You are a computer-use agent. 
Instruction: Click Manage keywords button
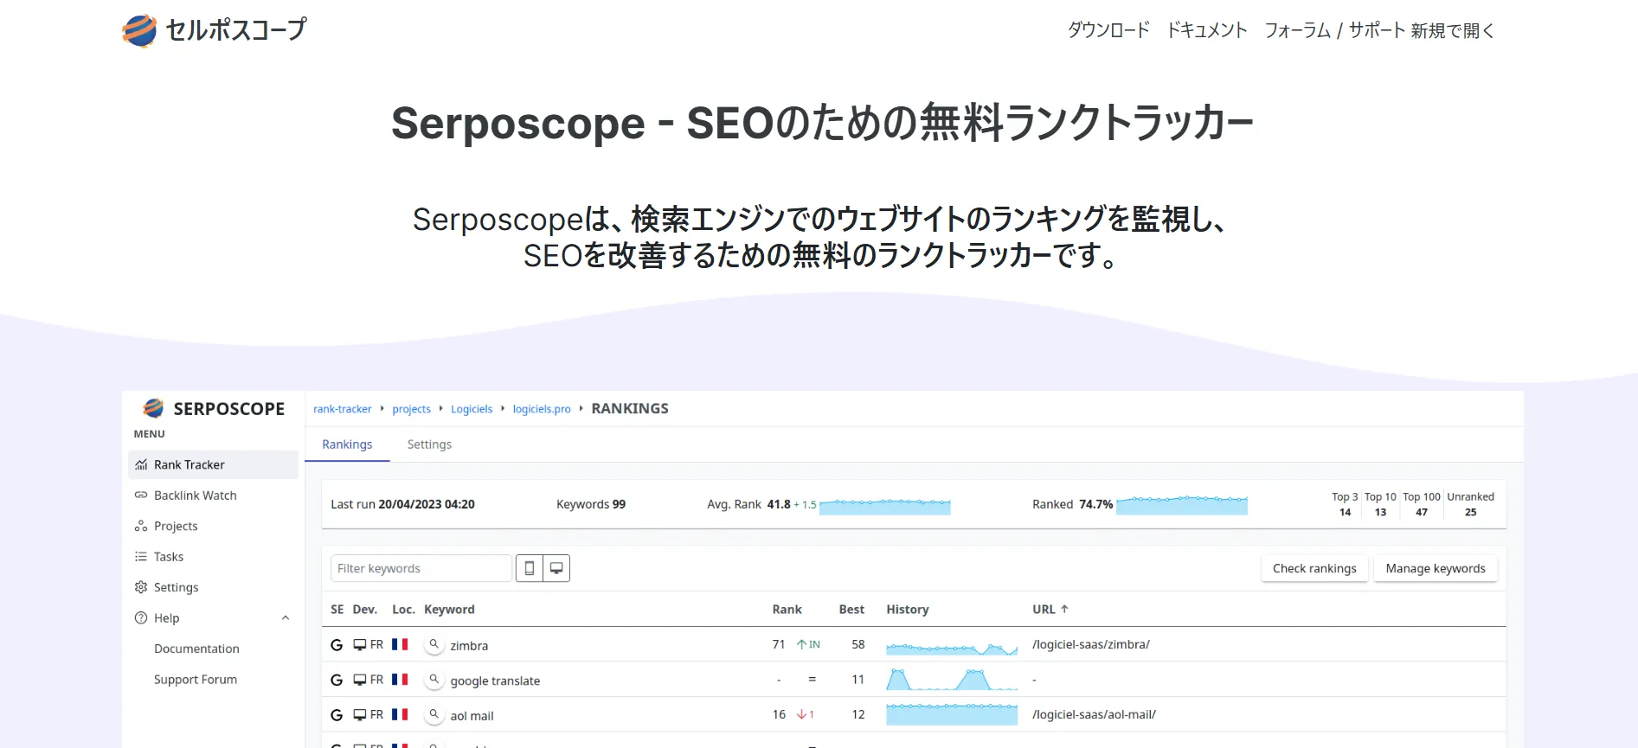(x=1436, y=568)
